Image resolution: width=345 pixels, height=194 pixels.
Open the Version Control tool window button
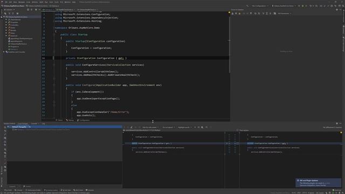coord(51,190)
